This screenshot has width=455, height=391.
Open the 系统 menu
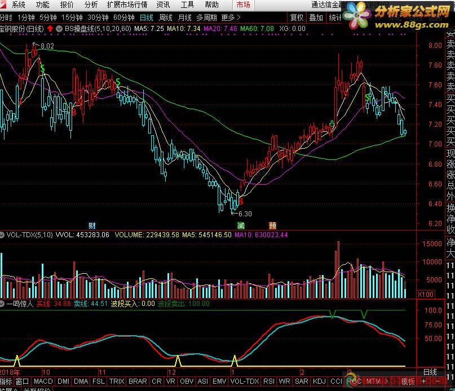18,5
